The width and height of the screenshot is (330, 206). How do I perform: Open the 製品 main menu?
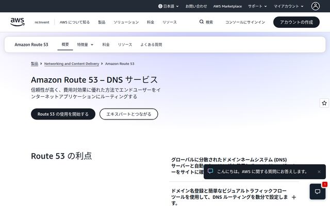[x=102, y=22]
